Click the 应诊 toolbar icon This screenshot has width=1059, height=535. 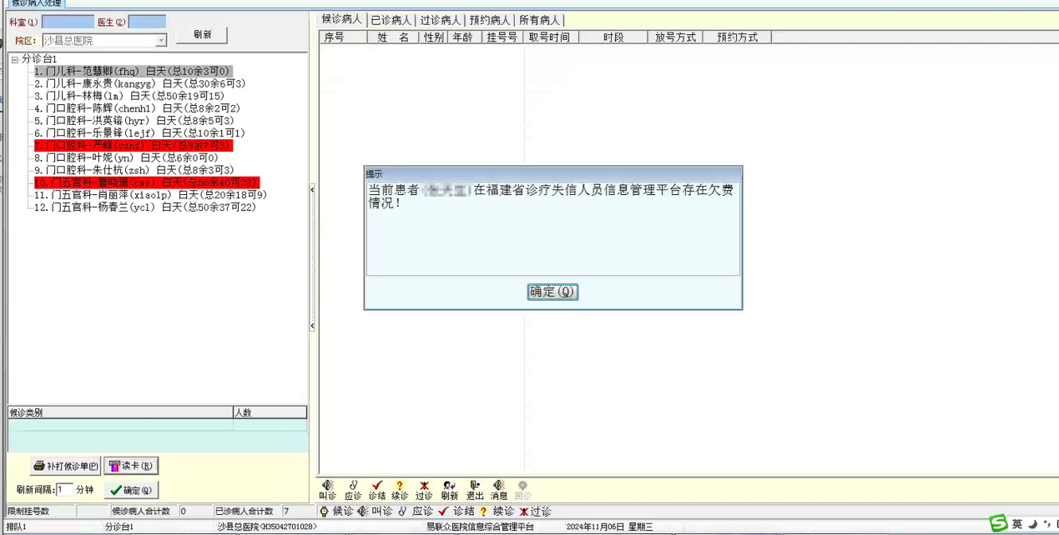tap(353, 489)
